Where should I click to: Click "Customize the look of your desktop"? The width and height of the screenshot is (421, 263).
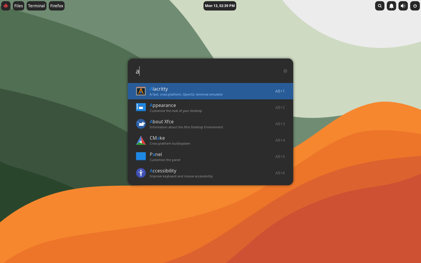(x=176, y=111)
